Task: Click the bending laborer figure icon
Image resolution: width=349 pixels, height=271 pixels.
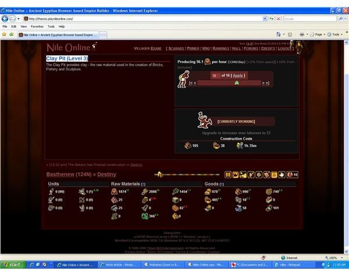Action: 183,79
